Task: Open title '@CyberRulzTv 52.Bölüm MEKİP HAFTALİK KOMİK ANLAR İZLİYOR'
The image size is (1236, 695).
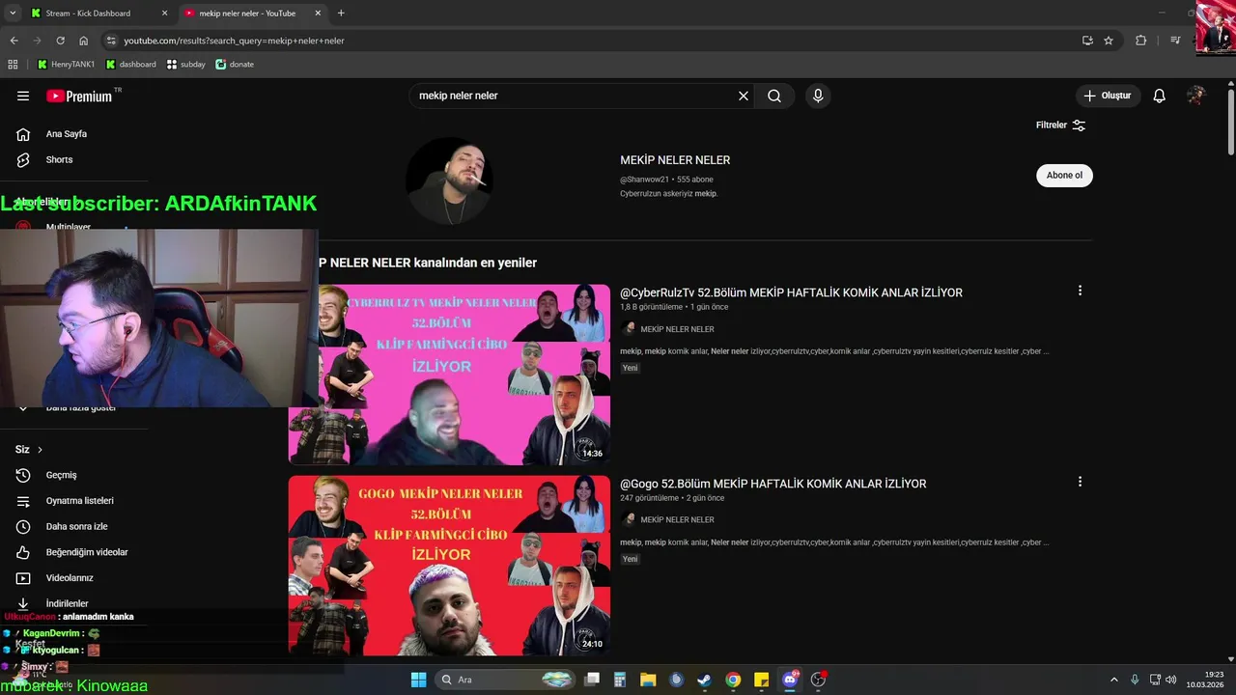Action: 791,292
